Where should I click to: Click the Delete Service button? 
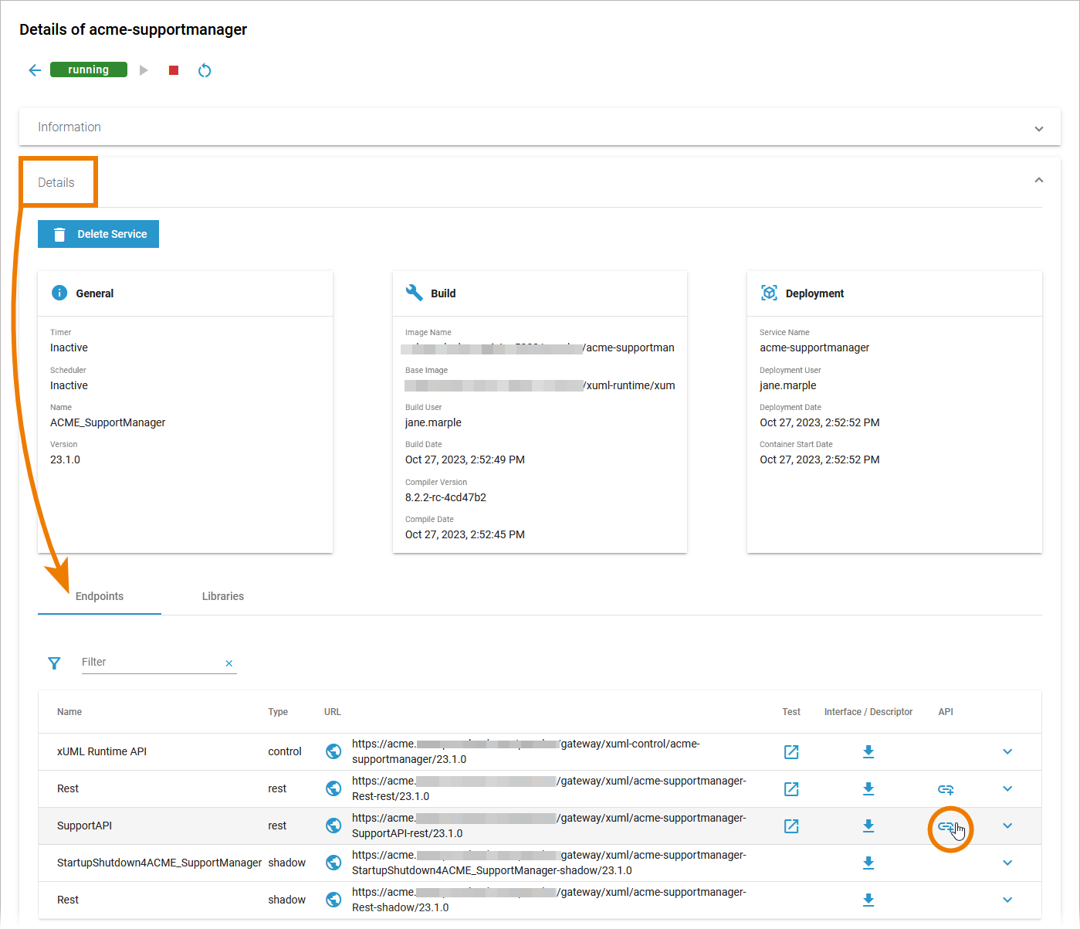(98, 233)
